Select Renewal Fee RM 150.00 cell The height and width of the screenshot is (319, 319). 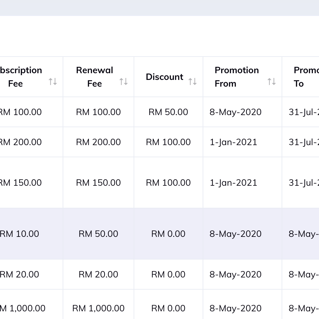tap(98, 183)
